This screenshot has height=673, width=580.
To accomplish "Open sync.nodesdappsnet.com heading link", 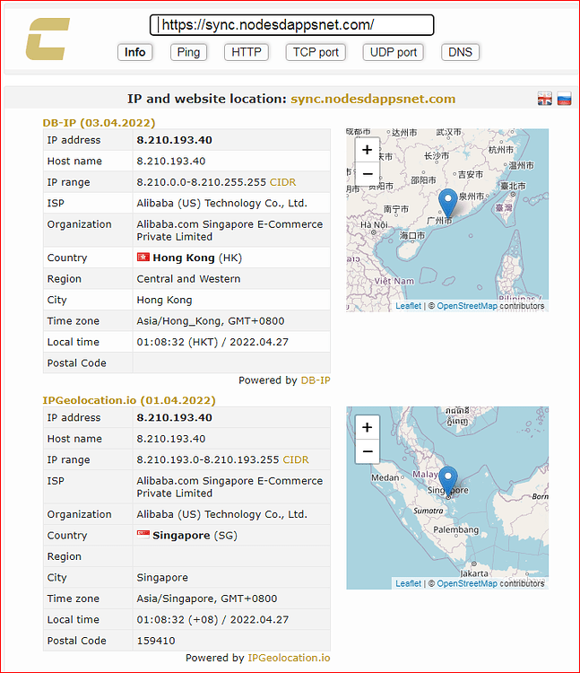I will [x=373, y=99].
